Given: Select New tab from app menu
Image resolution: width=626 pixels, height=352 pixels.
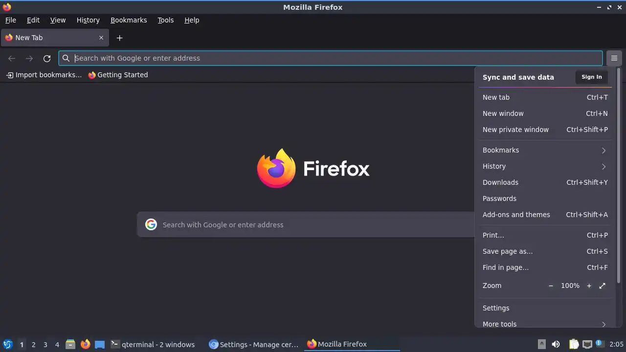Looking at the screenshot, I should pos(545,97).
